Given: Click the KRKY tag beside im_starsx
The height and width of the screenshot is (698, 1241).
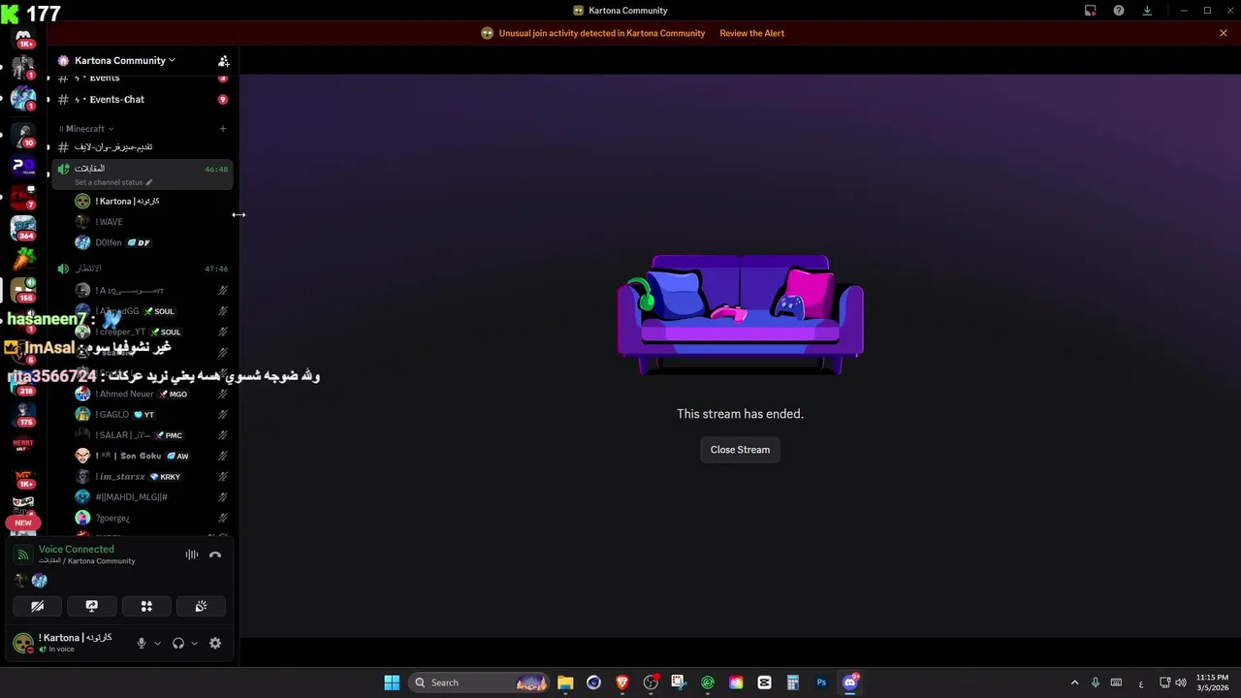Looking at the screenshot, I should click(x=166, y=477).
